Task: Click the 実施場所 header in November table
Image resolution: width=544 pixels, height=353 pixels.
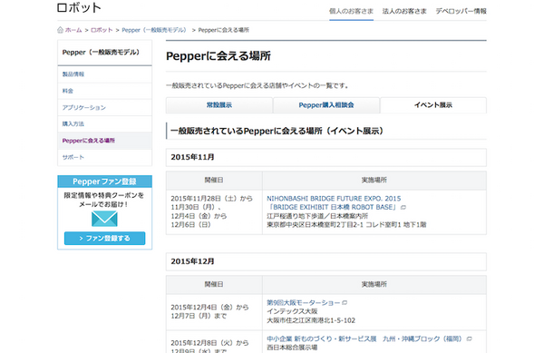Action: (374, 181)
